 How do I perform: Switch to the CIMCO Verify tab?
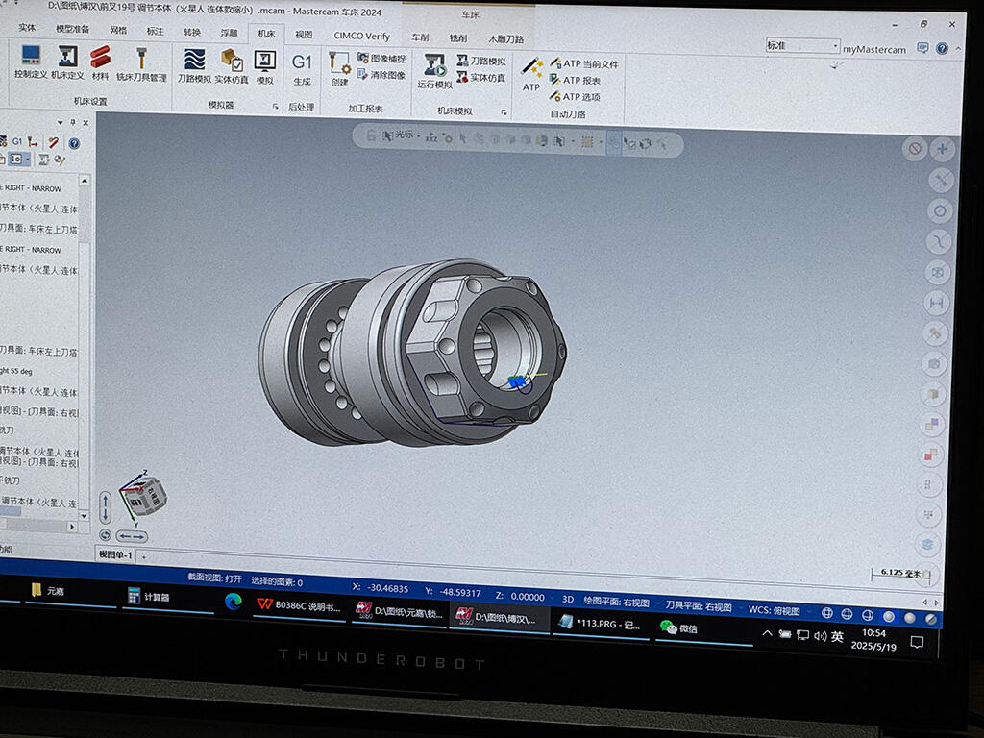tap(361, 36)
